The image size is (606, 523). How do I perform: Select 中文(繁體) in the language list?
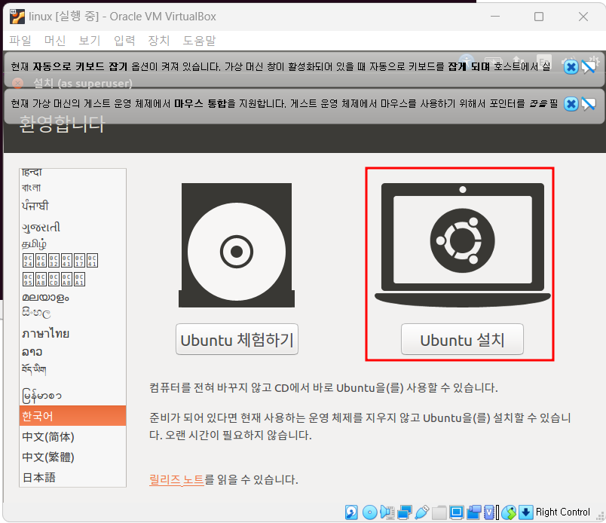72,457
